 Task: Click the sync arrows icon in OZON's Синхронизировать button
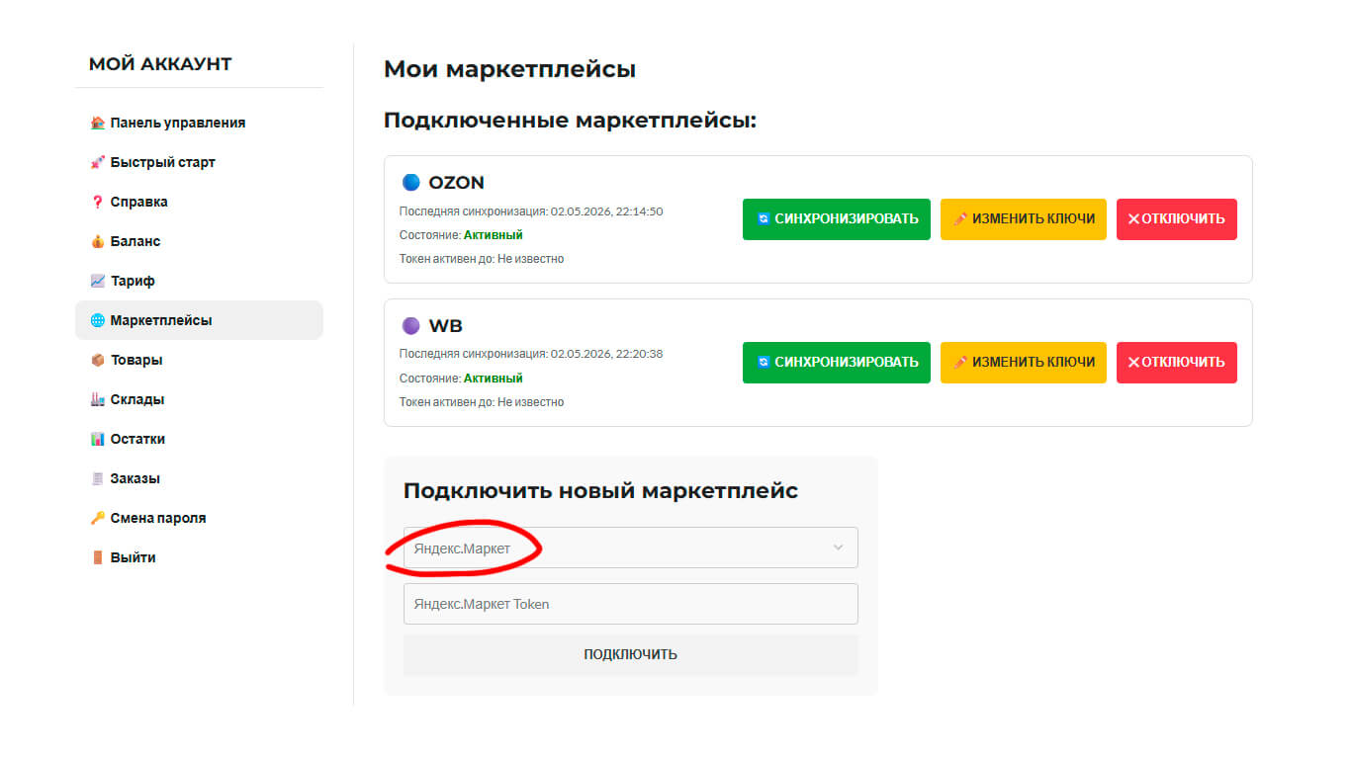(764, 219)
